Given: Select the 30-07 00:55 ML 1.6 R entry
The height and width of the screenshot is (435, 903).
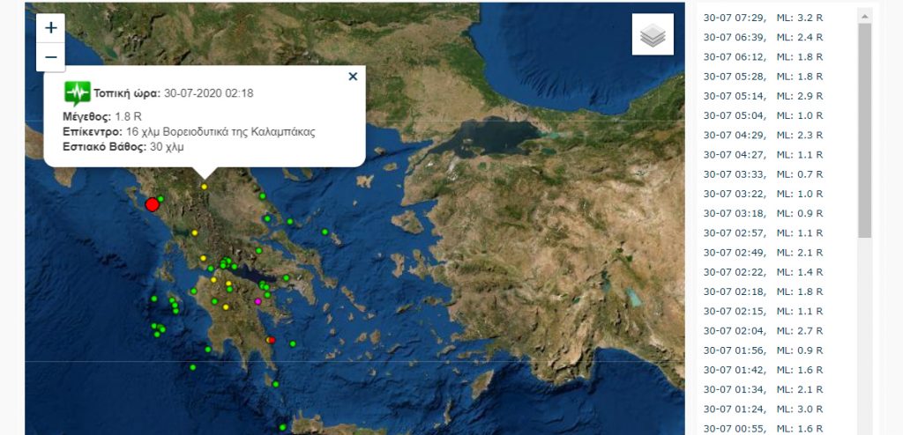Looking at the screenshot, I should [x=763, y=427].
